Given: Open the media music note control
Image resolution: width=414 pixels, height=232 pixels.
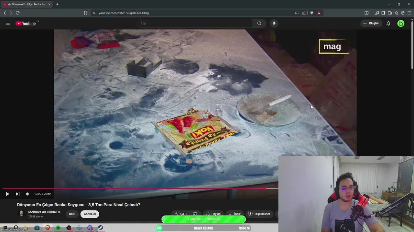Looking at the screenshot, I should tap(377, 13).
